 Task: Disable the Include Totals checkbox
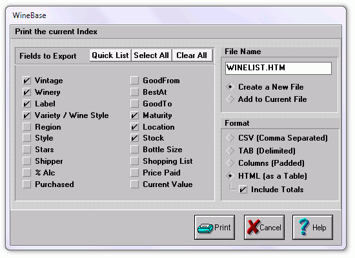click(243, 190)
